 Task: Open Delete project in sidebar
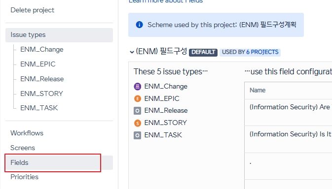point(33,10)
